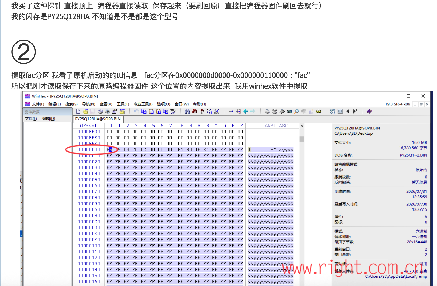
Task: Select the PY25Q128HA@SOP8.BIN file tab
Action: tap(98, 119)
